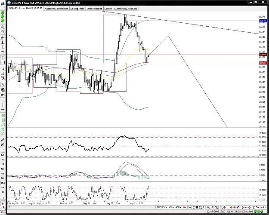Switch to the Tick timeframe

[3, 155]
